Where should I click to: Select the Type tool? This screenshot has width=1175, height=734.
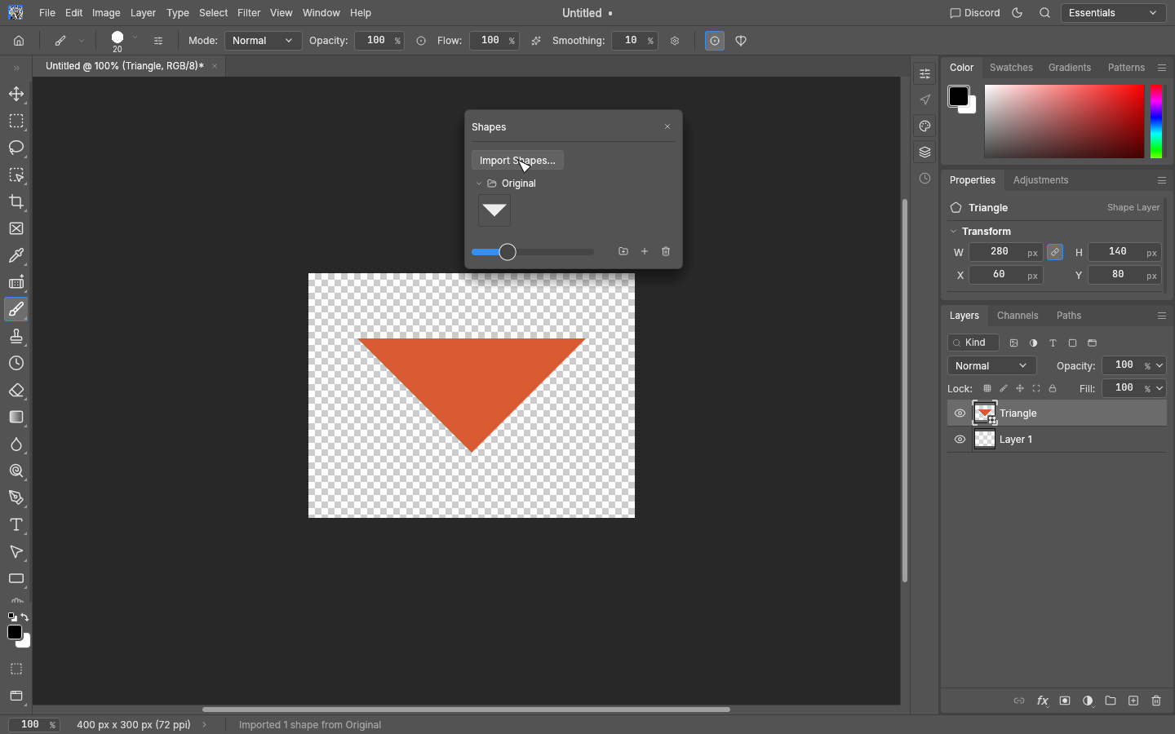[x=16, y=525]
